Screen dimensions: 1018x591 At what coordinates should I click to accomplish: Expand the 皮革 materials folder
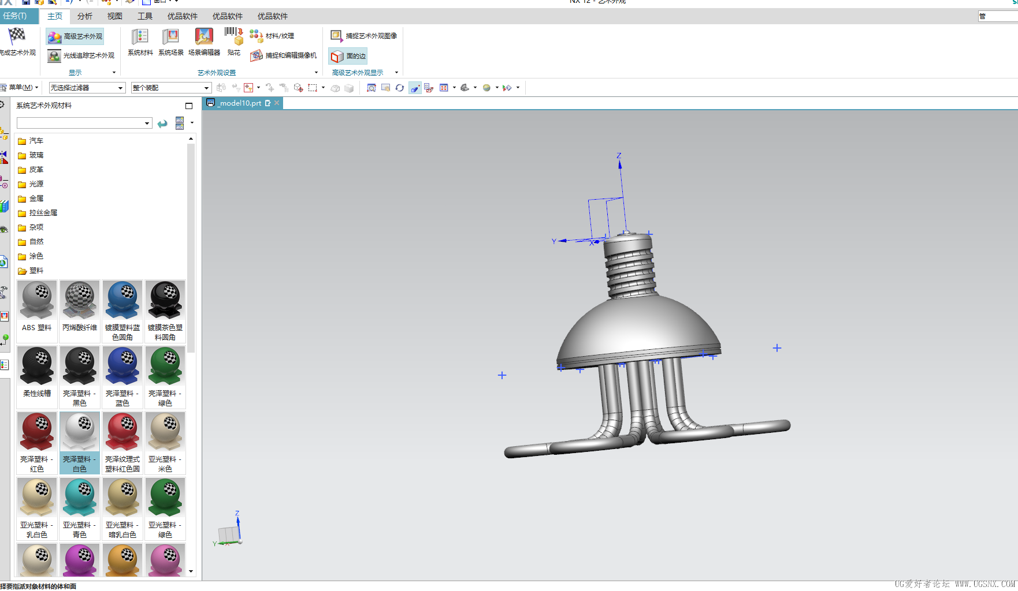coord(31,170)
